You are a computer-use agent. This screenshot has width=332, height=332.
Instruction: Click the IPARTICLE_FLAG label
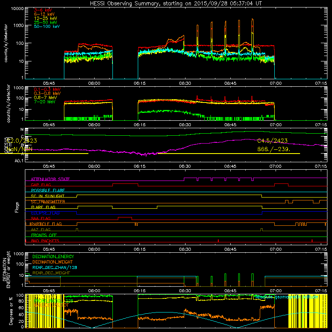[46, 224]
